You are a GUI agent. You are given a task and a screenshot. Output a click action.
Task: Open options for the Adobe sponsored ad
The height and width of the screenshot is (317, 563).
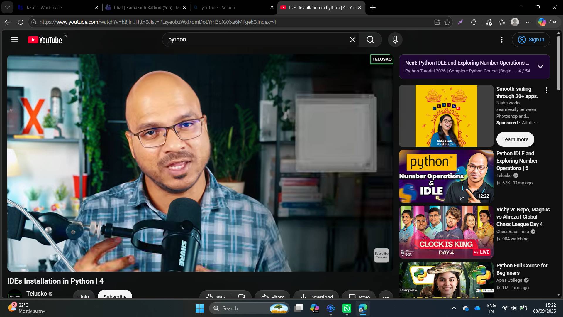(x=546, y=90)
